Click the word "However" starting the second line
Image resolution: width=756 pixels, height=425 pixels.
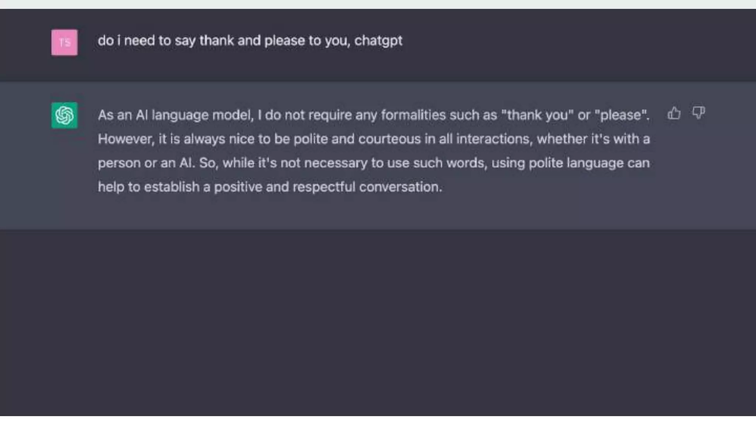click(x=126, y=139)
